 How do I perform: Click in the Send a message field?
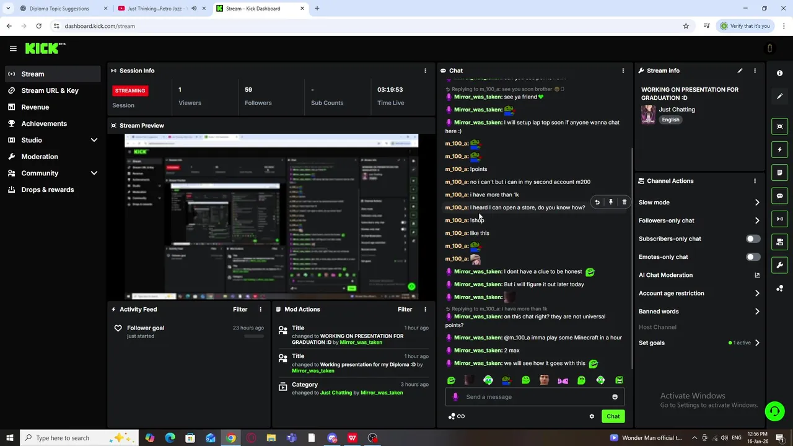(535, 397)
